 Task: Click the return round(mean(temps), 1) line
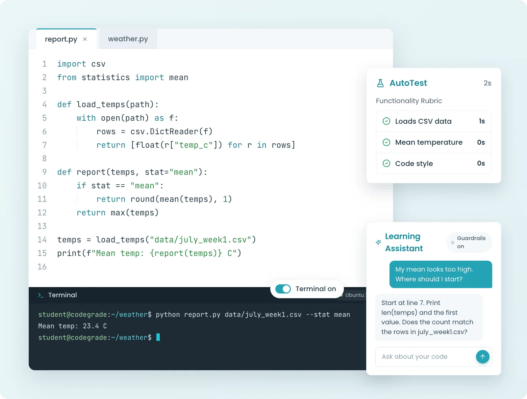pyautogui.click(x=164, y=199)
